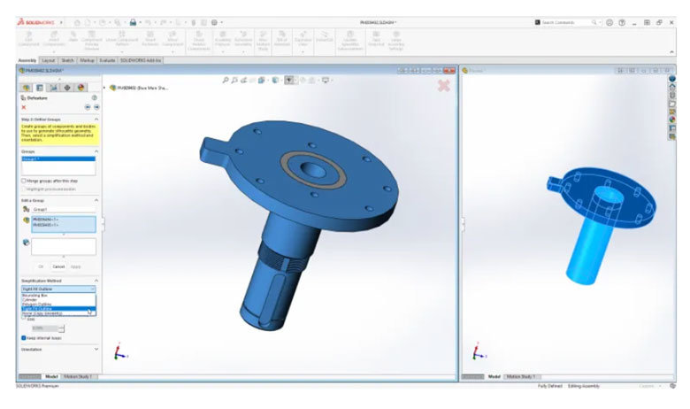The image size is (690, 409).
Task: Toggle Highlight processed bodies checkbox
Action: click(24, 190)
